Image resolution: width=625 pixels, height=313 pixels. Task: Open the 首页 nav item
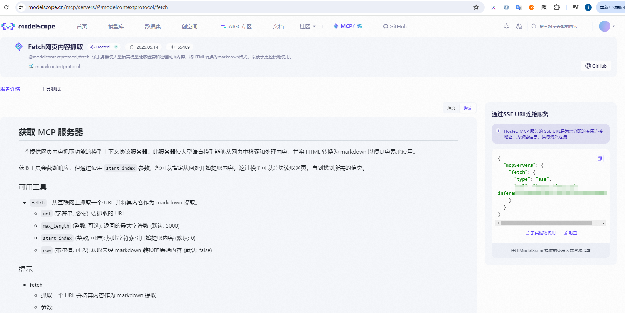click(82, 26)
